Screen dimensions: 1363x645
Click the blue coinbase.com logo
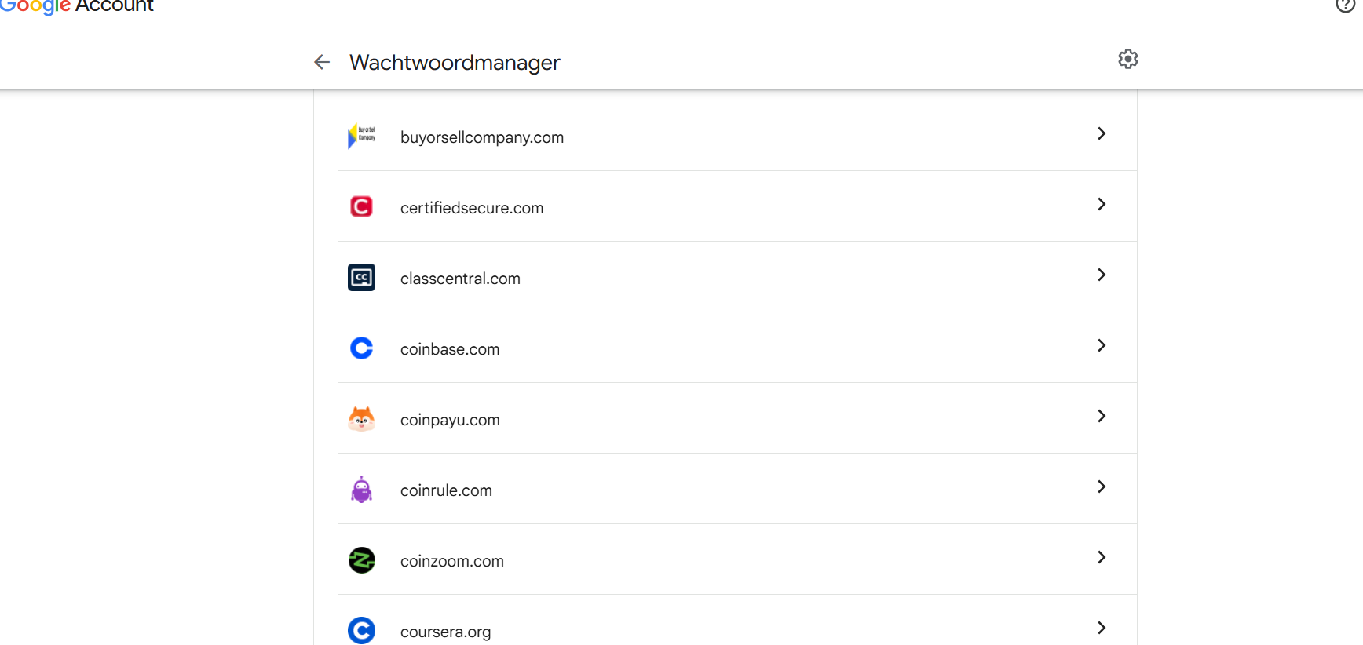tap(361, 348)
